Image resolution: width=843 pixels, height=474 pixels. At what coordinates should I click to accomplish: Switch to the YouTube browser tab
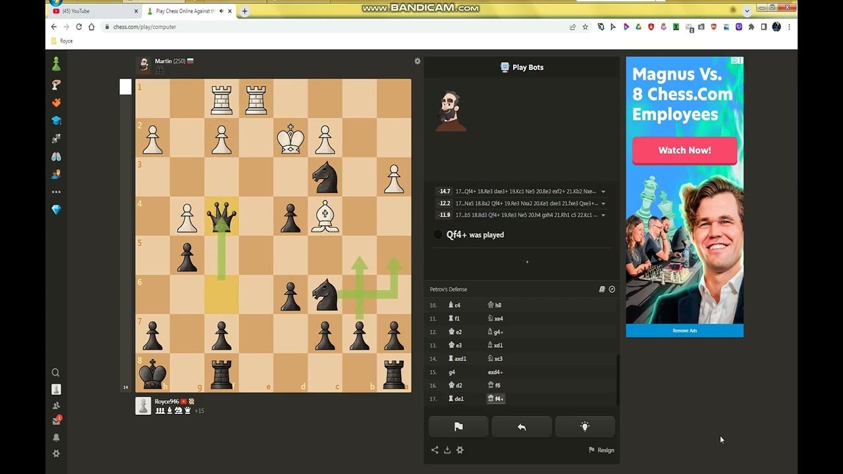pyautogui.click(x=95, y=11)
